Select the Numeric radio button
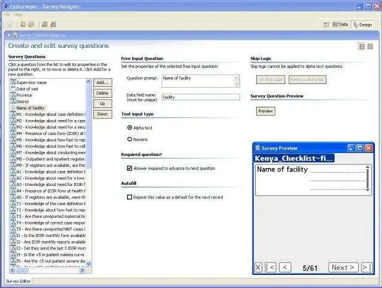 129,139
